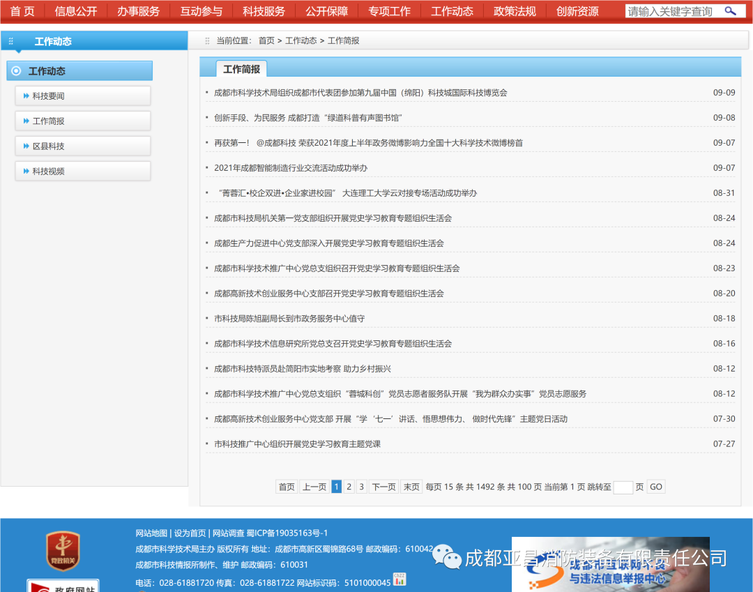Open the 办事服务 menu
Screen dimensions: 753x592
click(x=138, y=11)
